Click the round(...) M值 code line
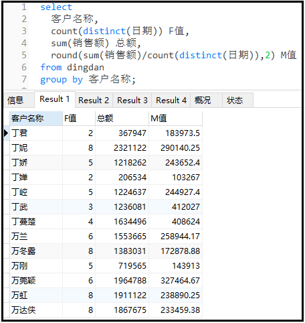 click(x=174, y=55)
